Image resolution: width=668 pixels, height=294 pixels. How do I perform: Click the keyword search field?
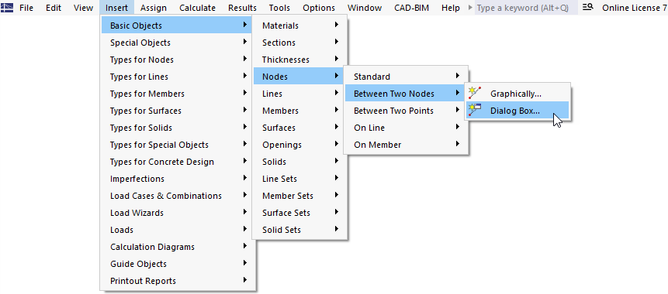click(526, 8)
